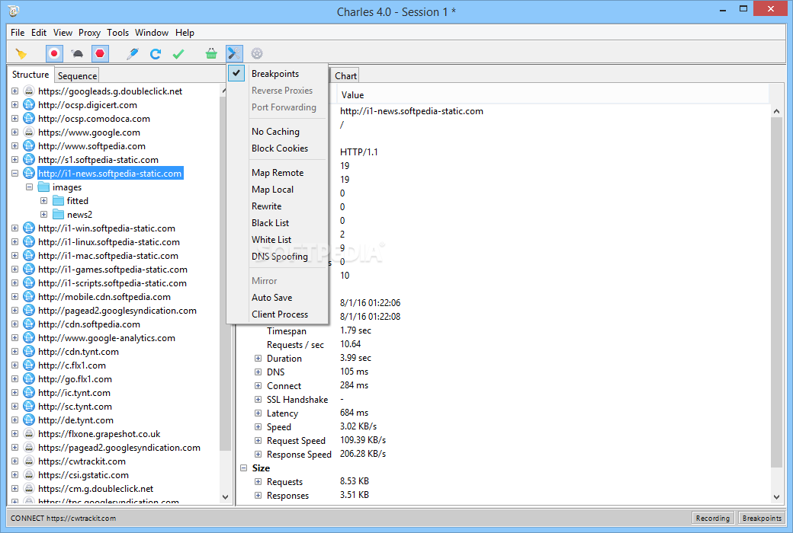Click the Charles app icon in title bar
Viewport: 793px width, 533px height.
(x=14, y=11)
